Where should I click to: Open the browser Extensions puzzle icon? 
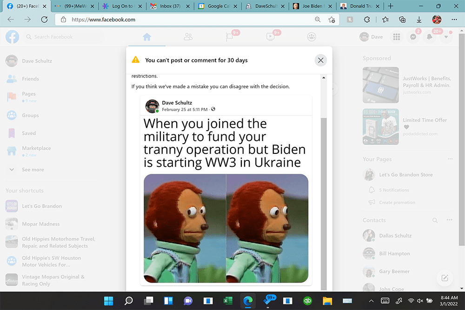pos(367,20)
